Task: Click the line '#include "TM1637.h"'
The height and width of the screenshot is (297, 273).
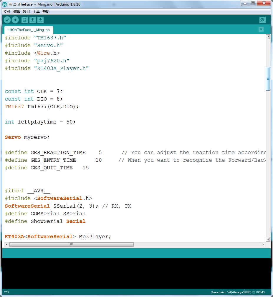Action: click(35, 38)
